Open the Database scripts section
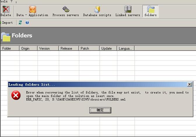 pyautogui.click(x=97, y=11)
